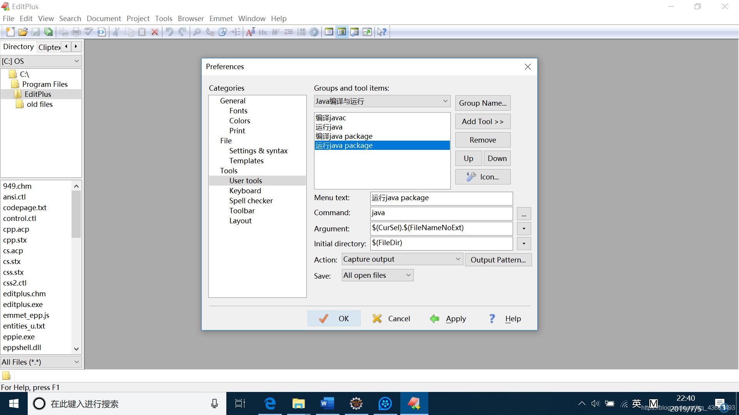
Task: Click the Argument dropdown arrow button
Action: 523,229
